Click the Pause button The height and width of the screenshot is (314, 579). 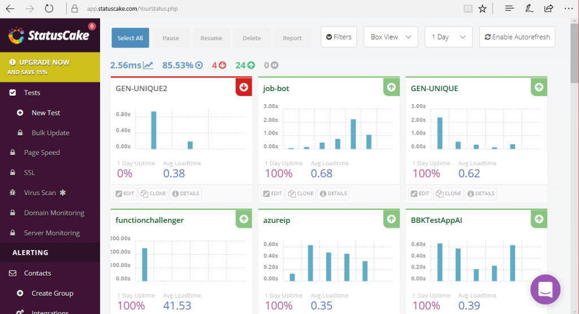click(171, 38)
